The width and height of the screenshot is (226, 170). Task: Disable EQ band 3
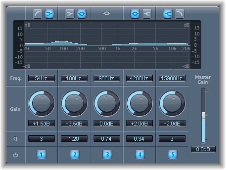(107, 154)
